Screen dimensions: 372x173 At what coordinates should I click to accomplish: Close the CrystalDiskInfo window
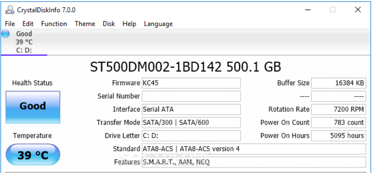click(358, 10)
